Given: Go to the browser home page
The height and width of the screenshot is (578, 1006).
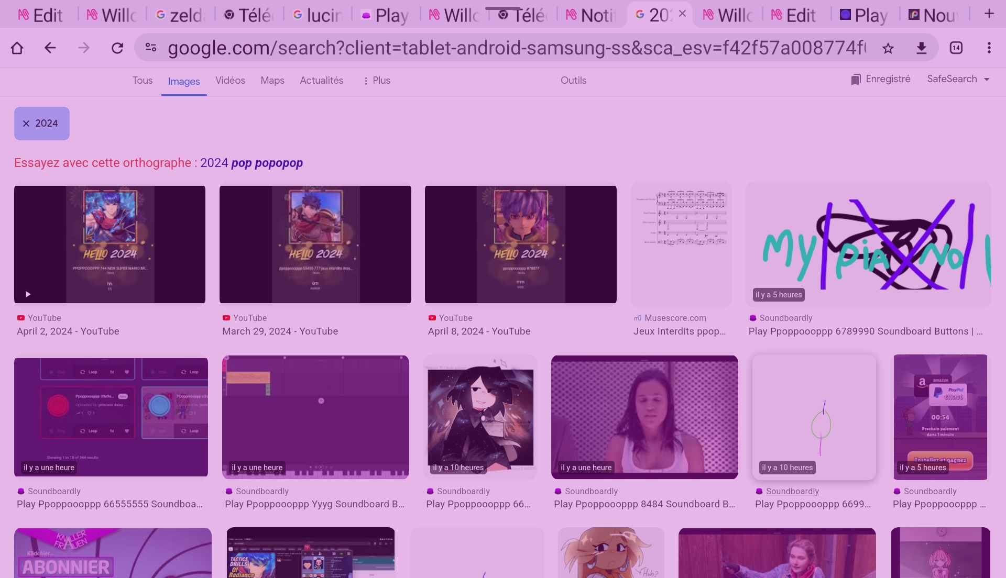Looking at the screenshot, I should (x=17, y=48).
